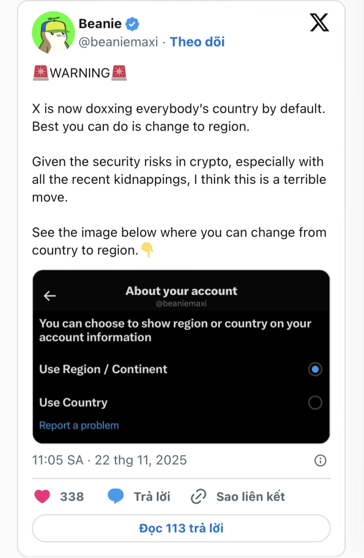364x558 pixels.
Task: Click the info circle icon
Action: pyautogui.click(x=321, y=460)
